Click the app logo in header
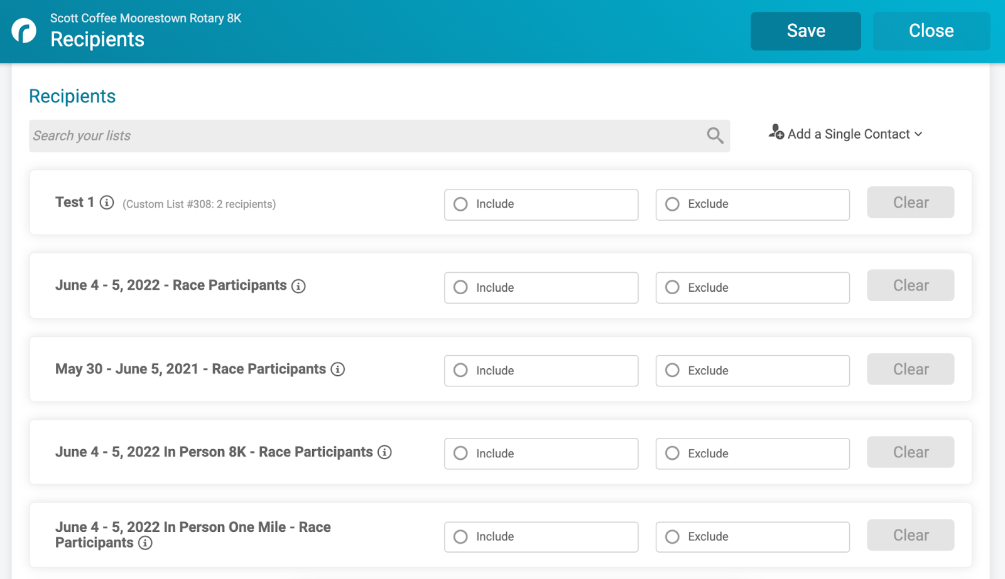Image resolution: width=1005 pixels, height=579 pixels. pyautogui.click(x=24, y=30)
